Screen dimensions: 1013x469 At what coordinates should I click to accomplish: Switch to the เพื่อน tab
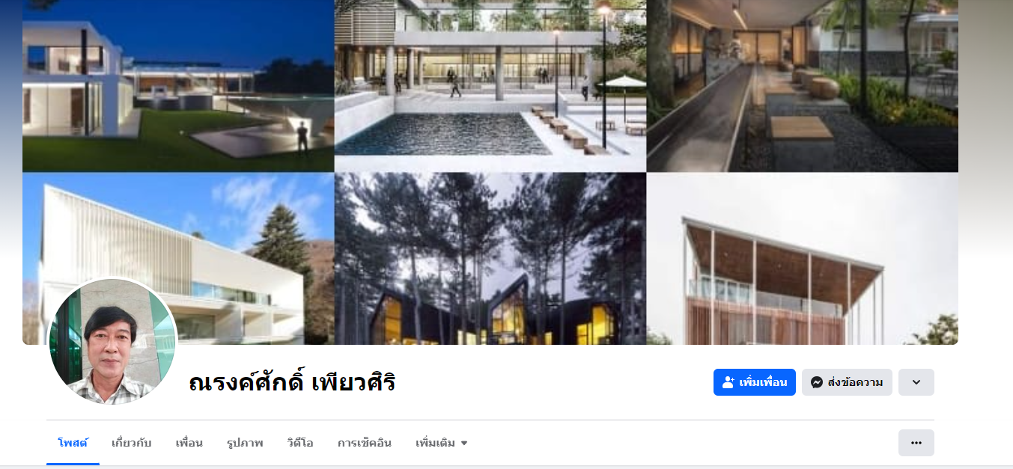coord(189,443)
